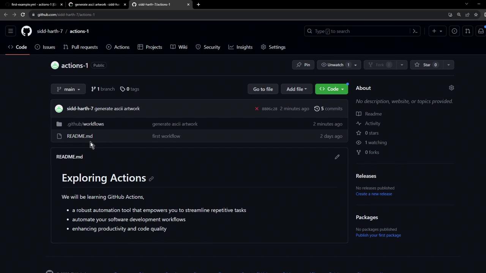The image size is (486, 273).
Task: Go back with browser back arrow
Action: coord(6,14)
